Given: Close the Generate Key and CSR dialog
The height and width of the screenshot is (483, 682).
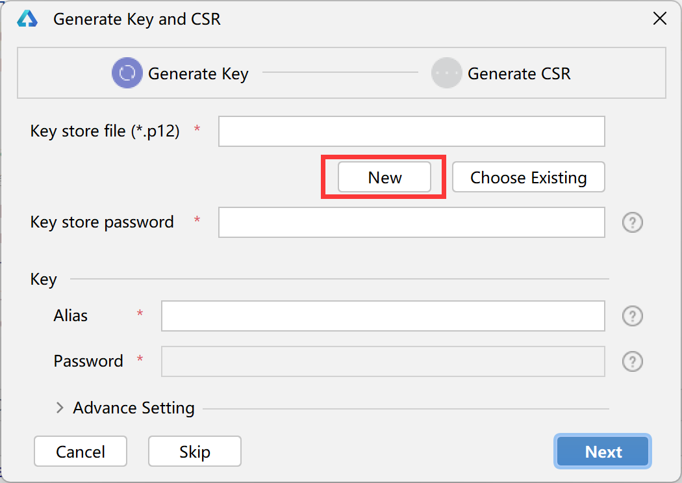Looking at the screenshot, I should pyautogui.click(x=660, y=19).
